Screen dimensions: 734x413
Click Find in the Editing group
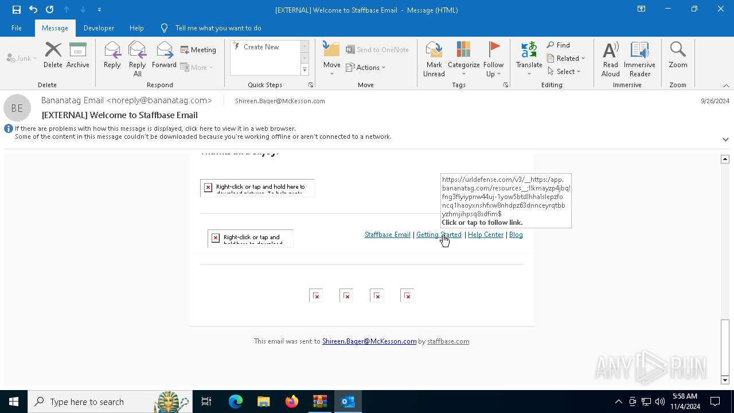pos(559,45)
